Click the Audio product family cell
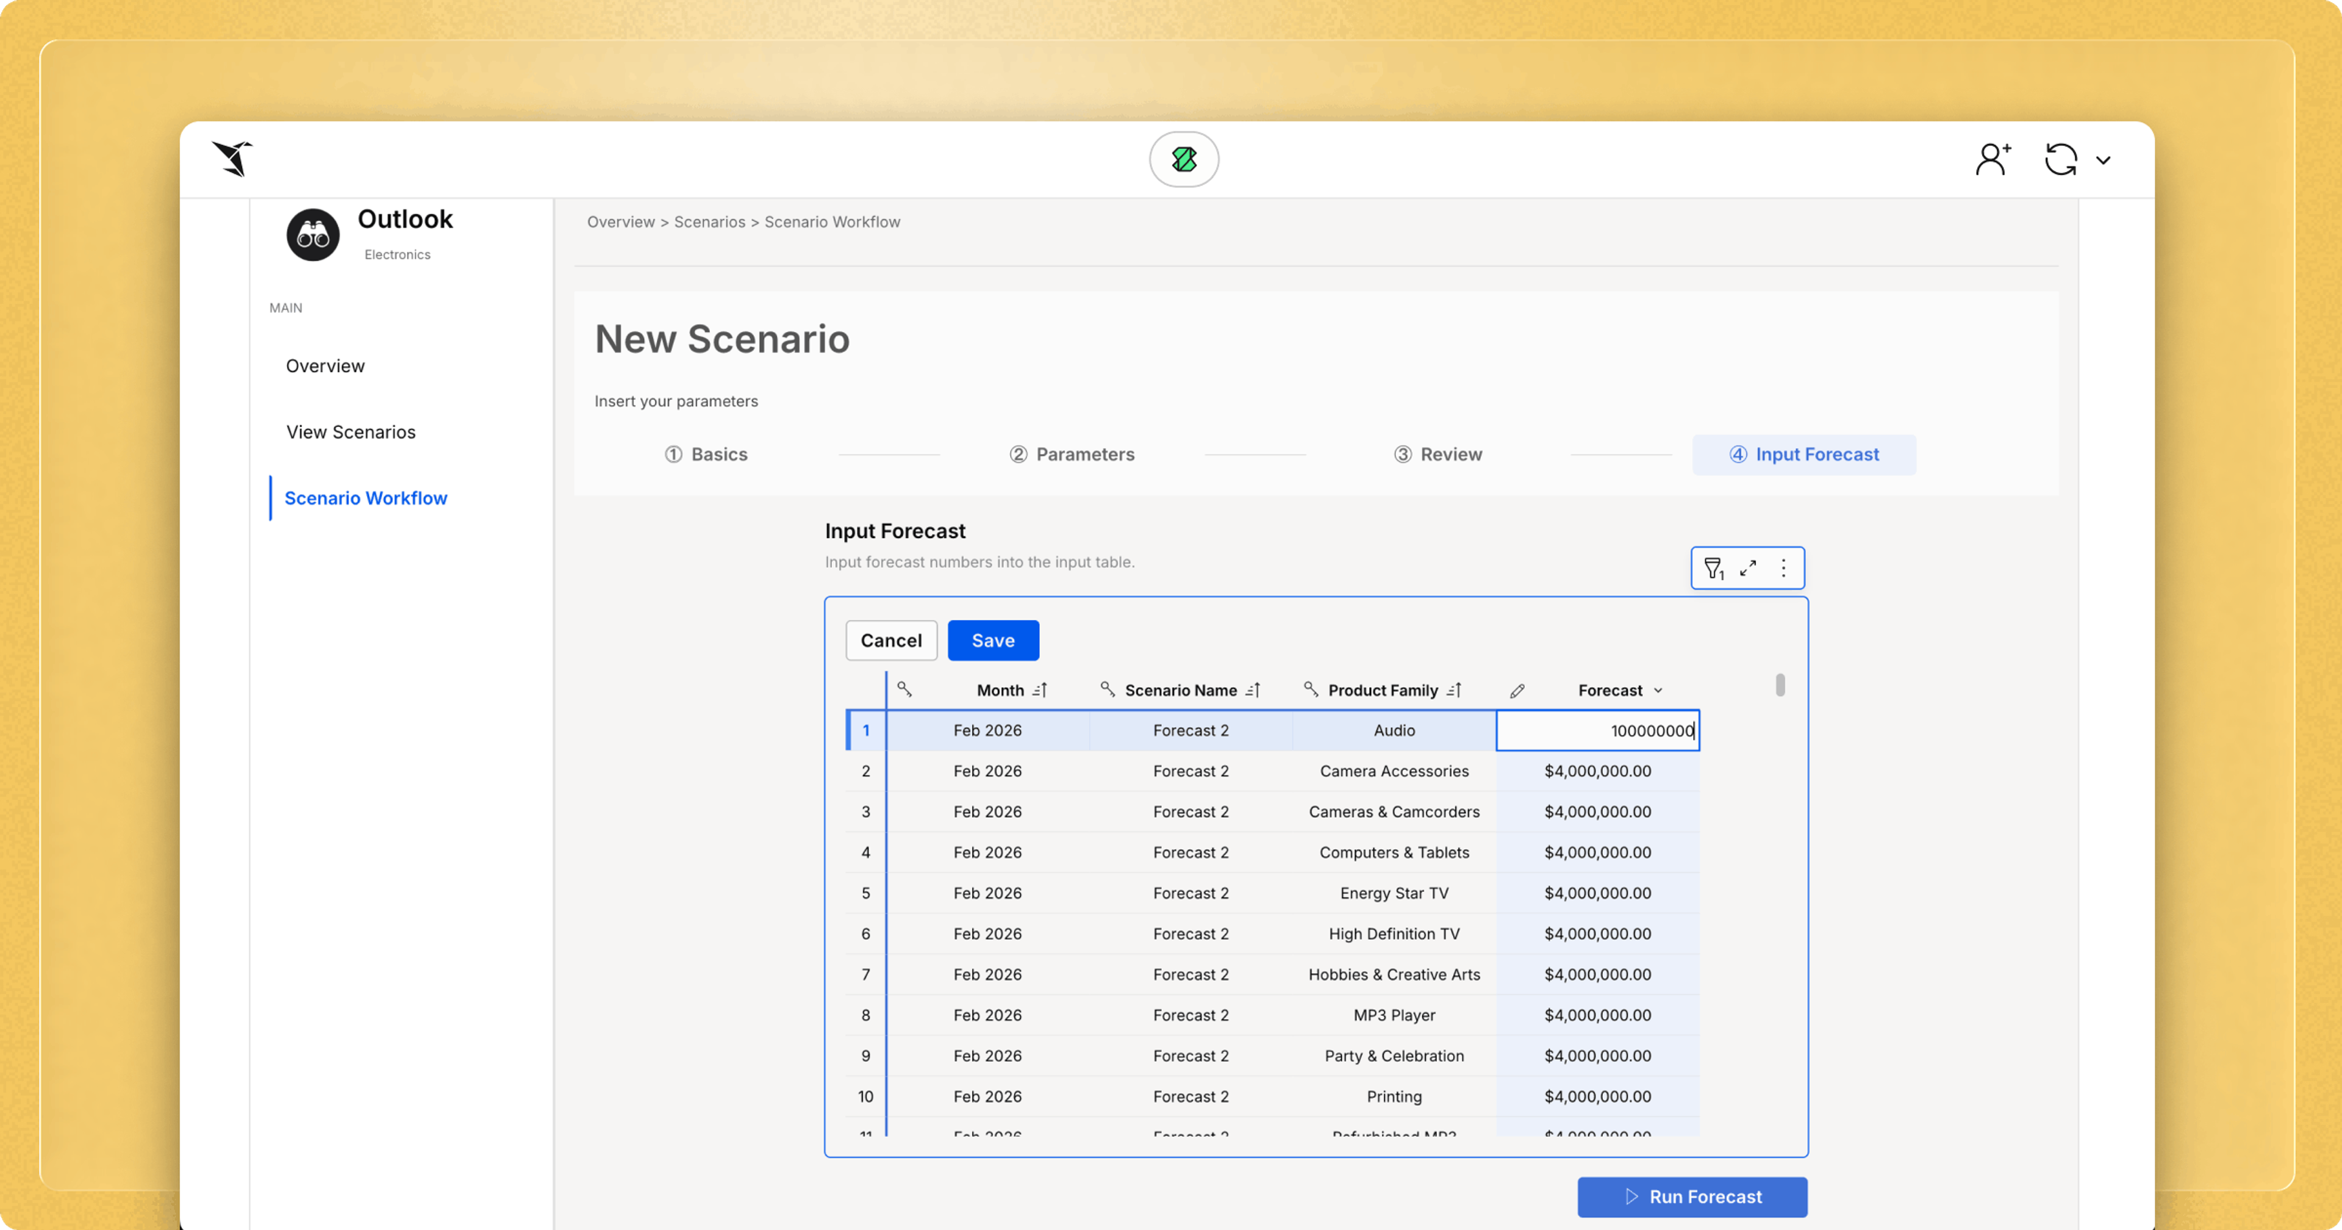Viewport: 2342px width, 1230px height. point(1394,730)
